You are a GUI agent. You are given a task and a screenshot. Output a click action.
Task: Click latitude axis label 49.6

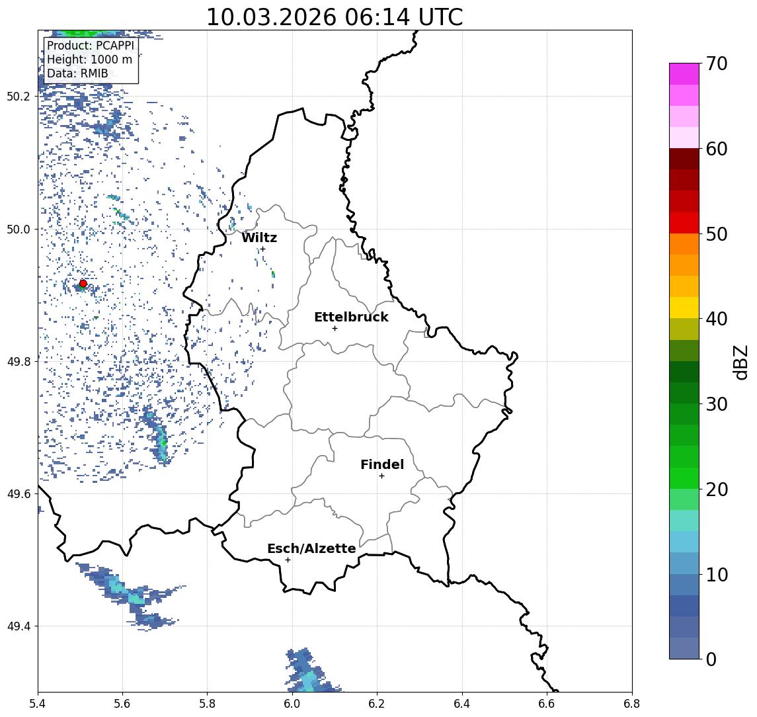coord(19,494)
